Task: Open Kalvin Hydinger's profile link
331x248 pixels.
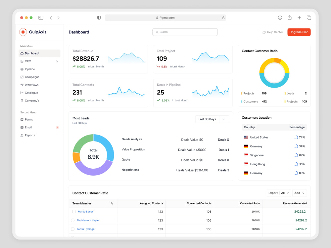Action: pyautogui.click(x=86, y=229)
